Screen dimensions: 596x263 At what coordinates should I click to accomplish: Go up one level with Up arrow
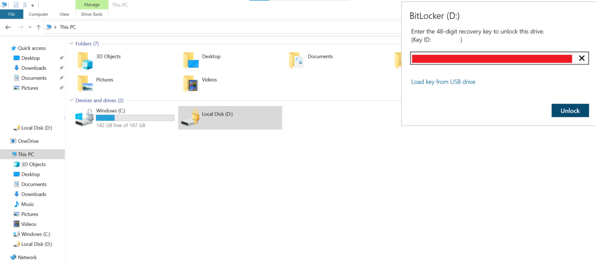(38, 27)
